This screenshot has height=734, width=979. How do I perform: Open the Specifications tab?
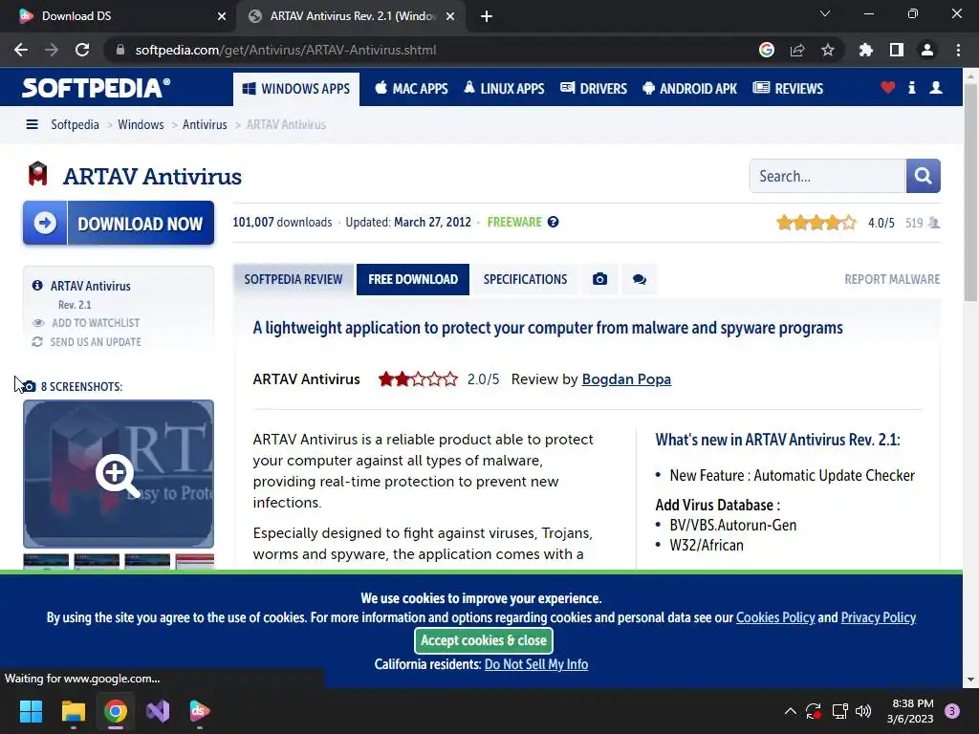[525, 279]
